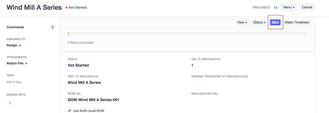The image size is (329, 113).
Task: Click the items produced progress bar
Action: 187,34
